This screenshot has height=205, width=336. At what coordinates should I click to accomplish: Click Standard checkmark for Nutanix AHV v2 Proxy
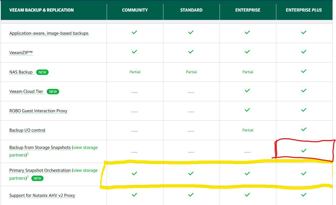click(191, 194)
